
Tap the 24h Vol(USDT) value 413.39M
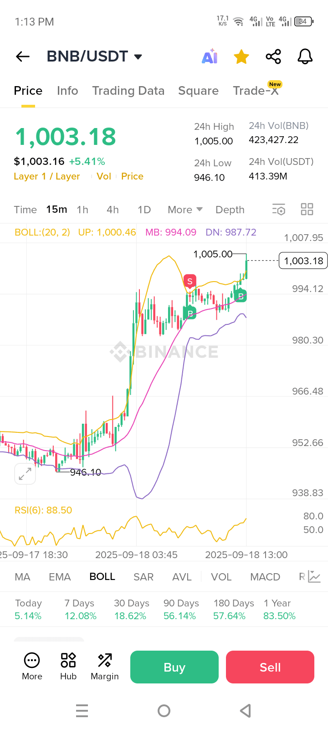click(268, 176)
